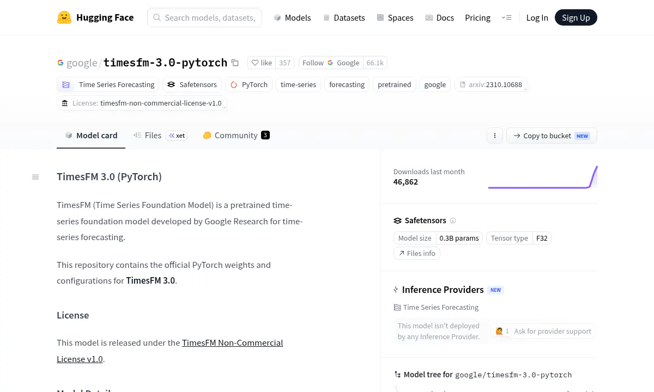This screenshot has height=392, width=654.
Task: Open Files info button
Action: (x=417, y=253)
